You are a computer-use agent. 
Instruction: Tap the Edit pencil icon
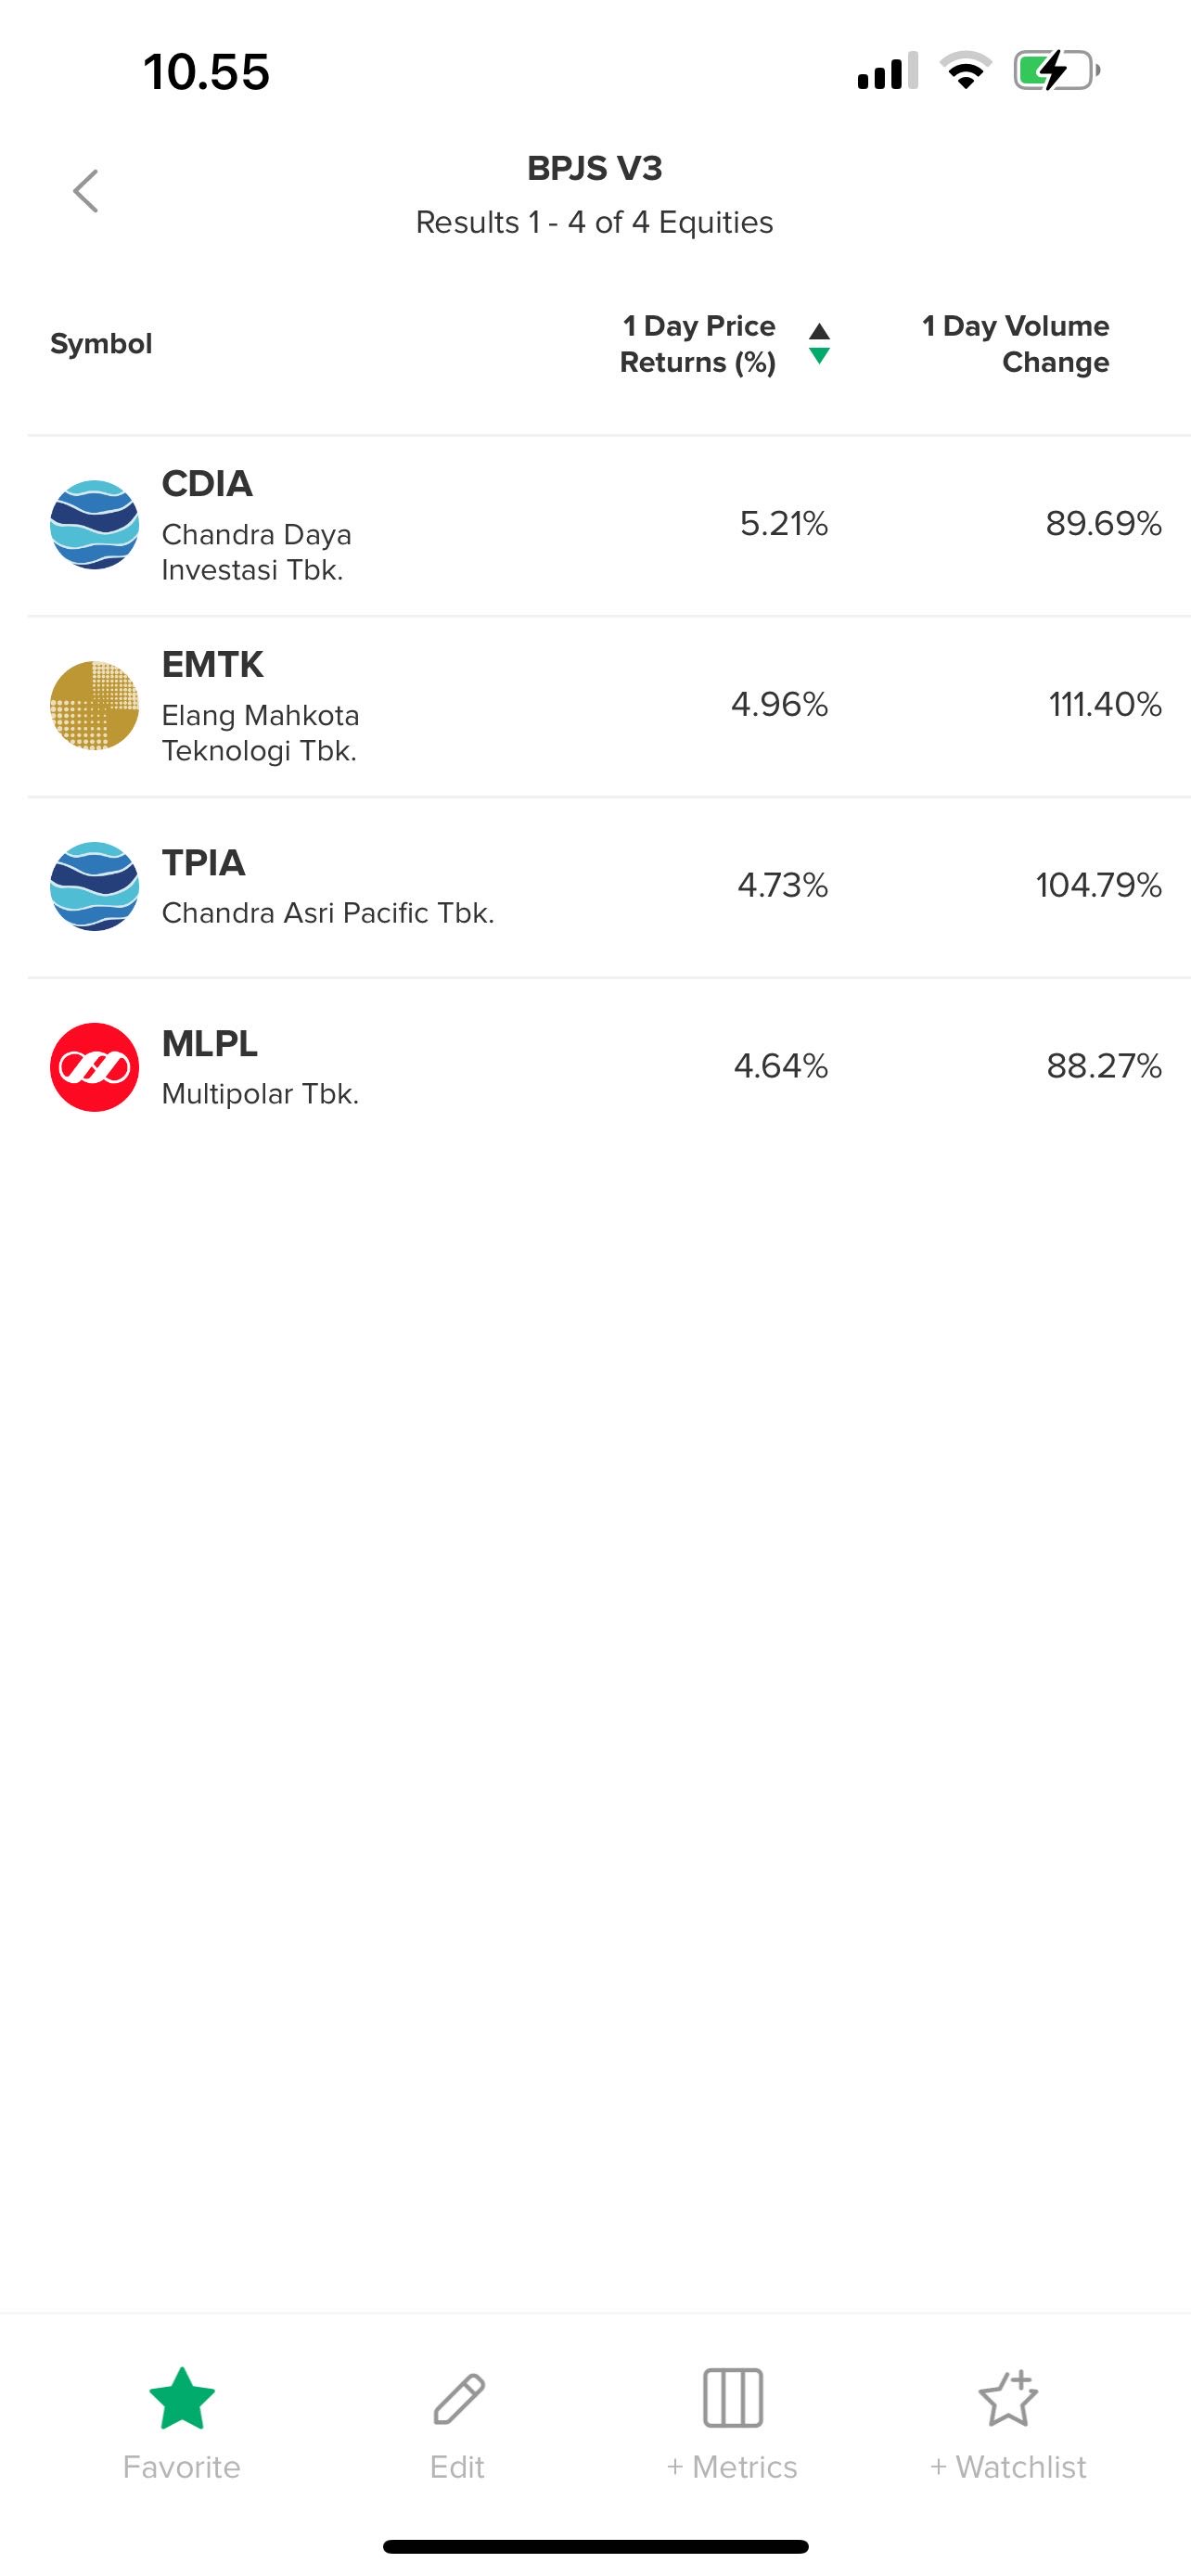[458, 2398]
